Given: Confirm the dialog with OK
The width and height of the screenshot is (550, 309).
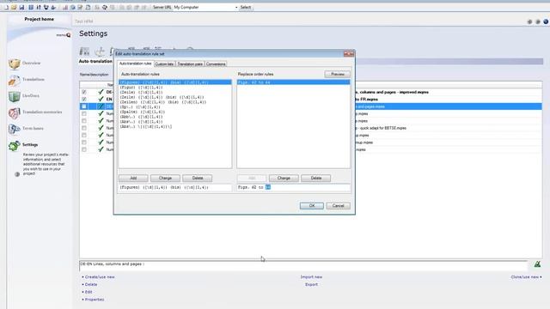Looking at the screenshot, I should 312,206.
